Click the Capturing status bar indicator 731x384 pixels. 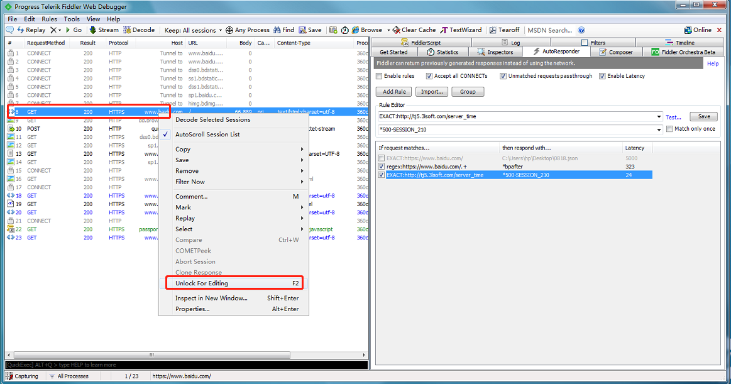(x=22, y=376)
